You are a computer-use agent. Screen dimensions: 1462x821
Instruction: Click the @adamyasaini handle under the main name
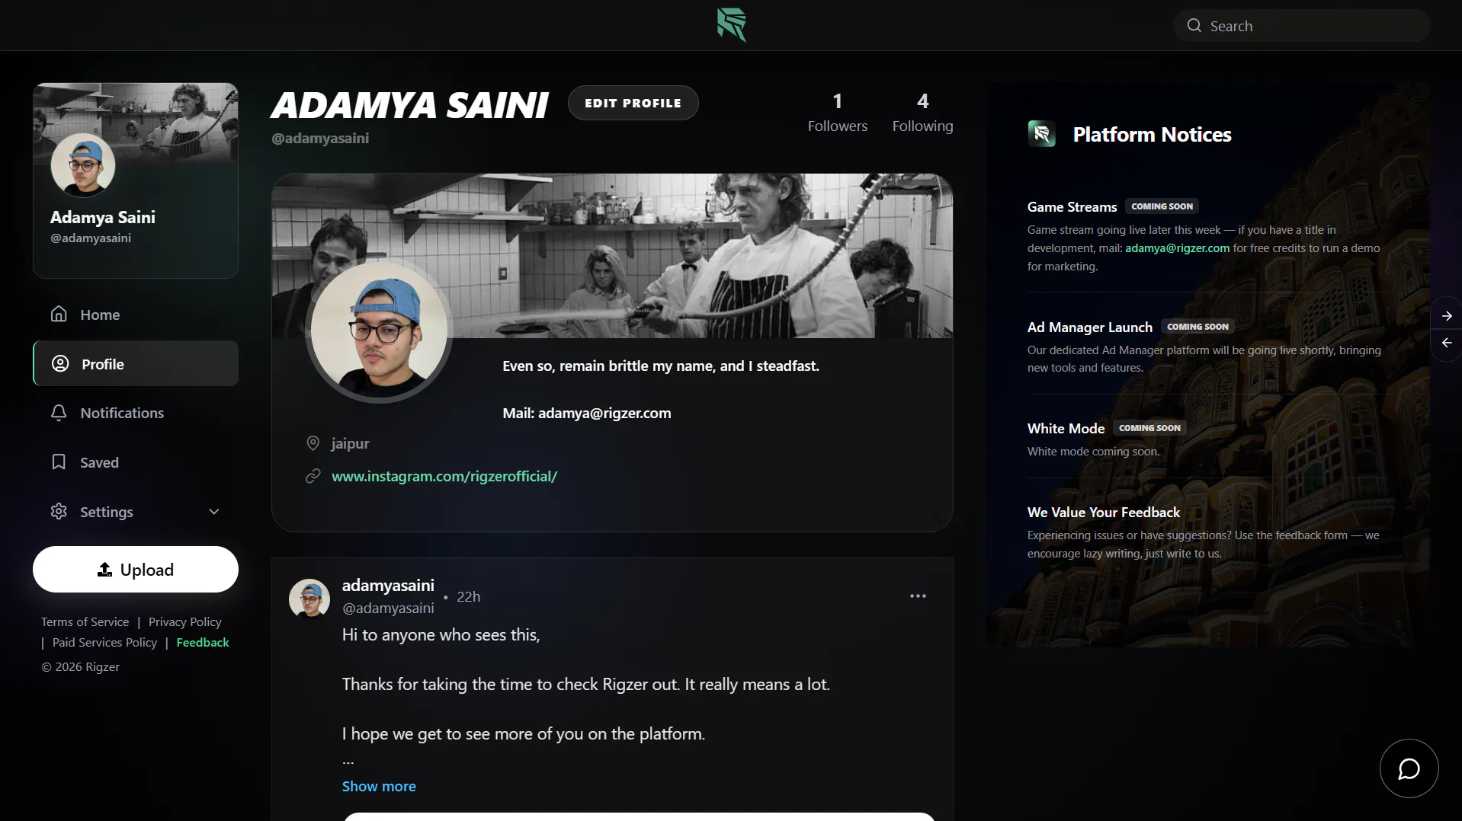(x=320, y=138)
